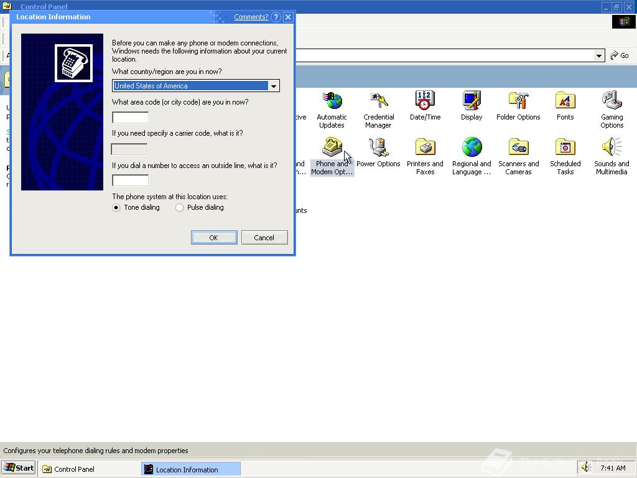This screenshot has height=478, width=637.
Task: Open the Credential Manager applet
Action: (378, 110)
